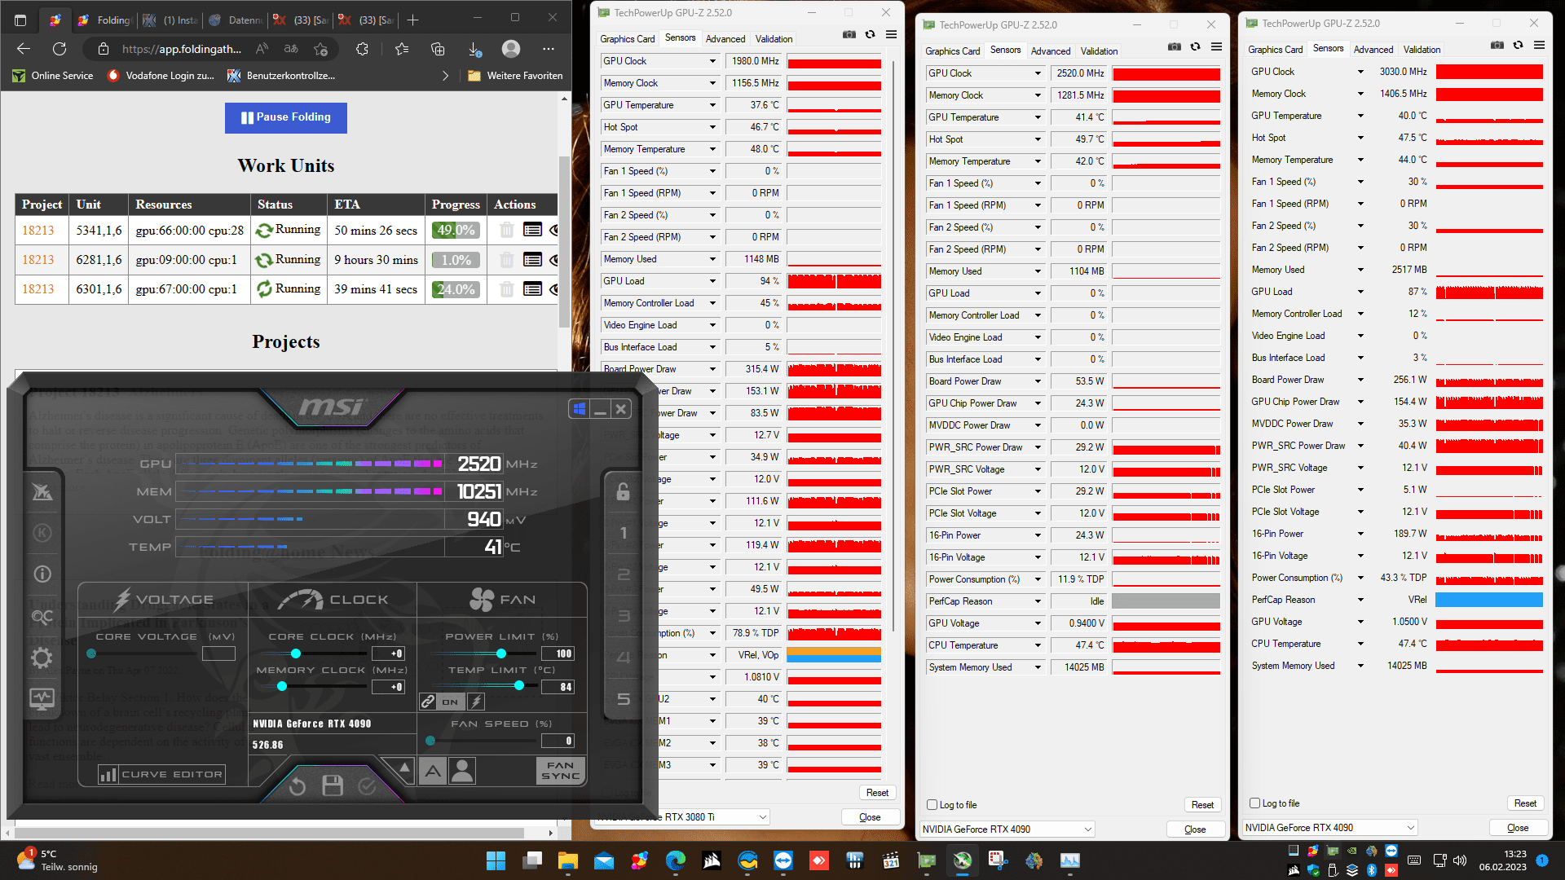
Task: Toggle user-defined fan control icon
Action: click(x=462, y=771)
